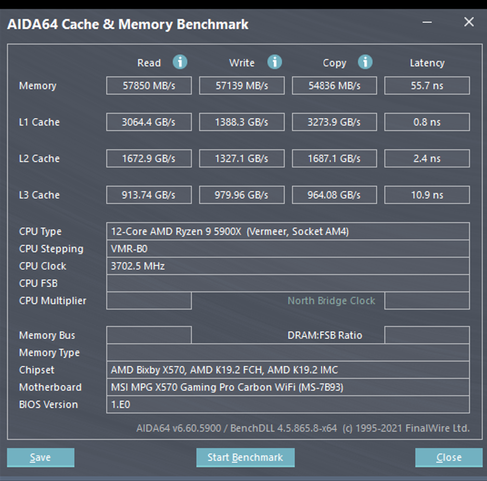Click Chipset value AMD Bixby X570
This screenshot has height=481, width=487.
[x=288, y=370]
